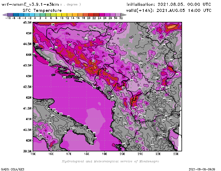Image resolution: width=221 pixels, height=171 pixels.
Task: Click the legend swatch between -2 and 0
Action: click(32, 15)
